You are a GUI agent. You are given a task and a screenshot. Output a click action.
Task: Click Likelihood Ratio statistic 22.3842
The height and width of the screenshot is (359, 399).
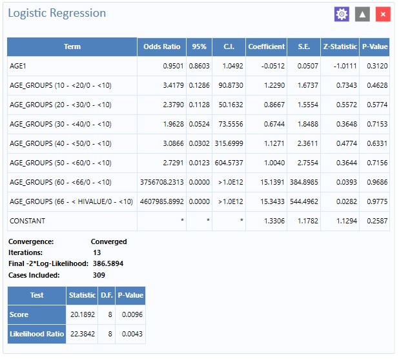coord(83,334)
